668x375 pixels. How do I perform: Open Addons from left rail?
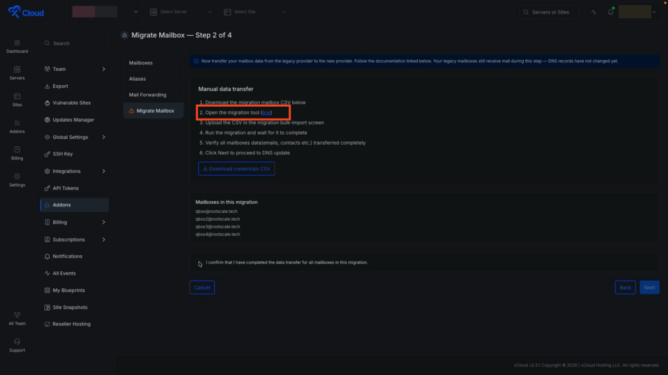17,127
